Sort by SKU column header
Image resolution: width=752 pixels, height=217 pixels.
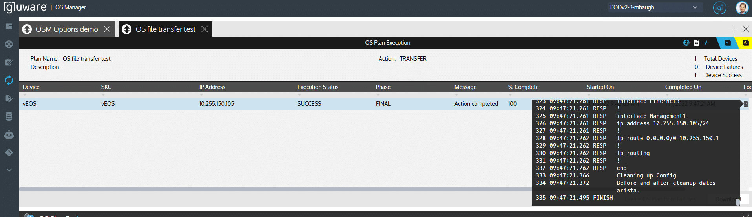click(106, 87)
